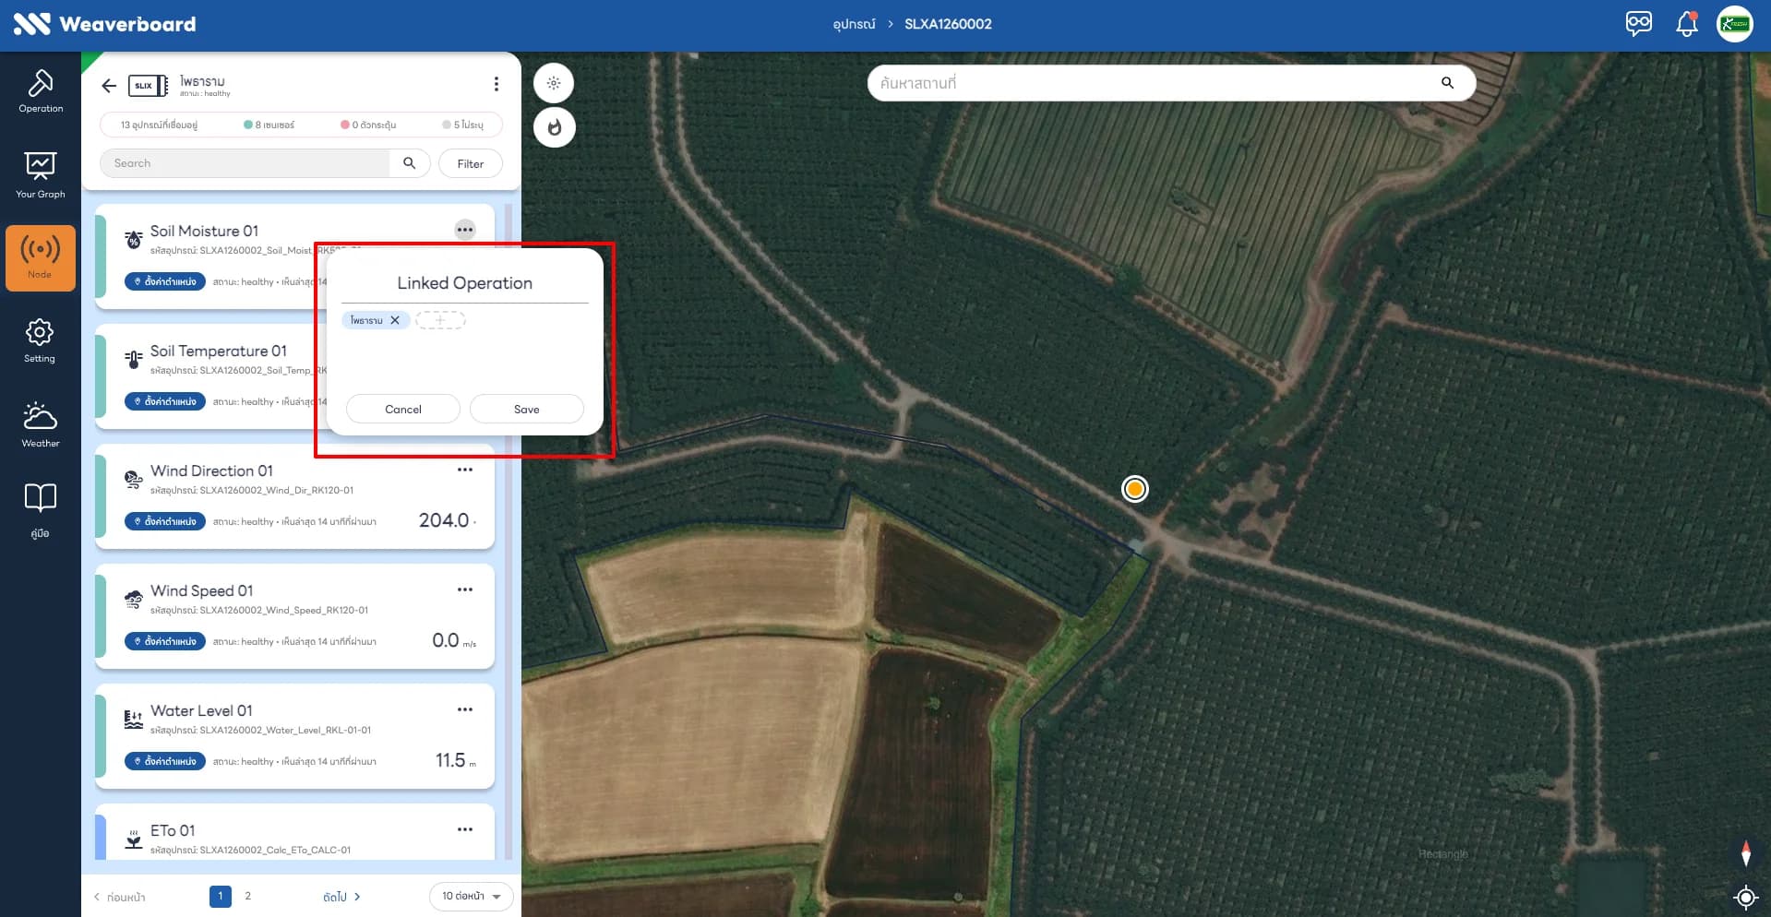Viewport: 1771px width, 917px height.
Task: Toggle the map brightness layer button
Action: pos(554,83)
